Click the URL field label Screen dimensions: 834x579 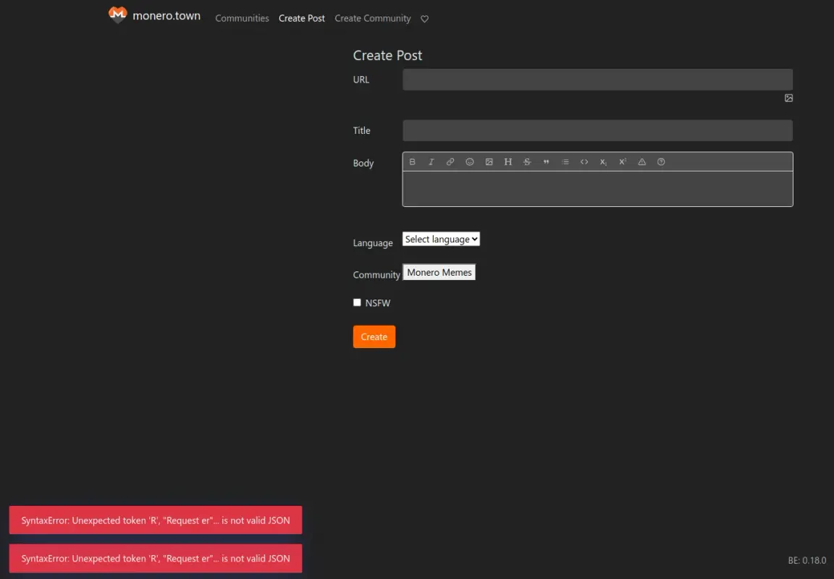(361, 80)
